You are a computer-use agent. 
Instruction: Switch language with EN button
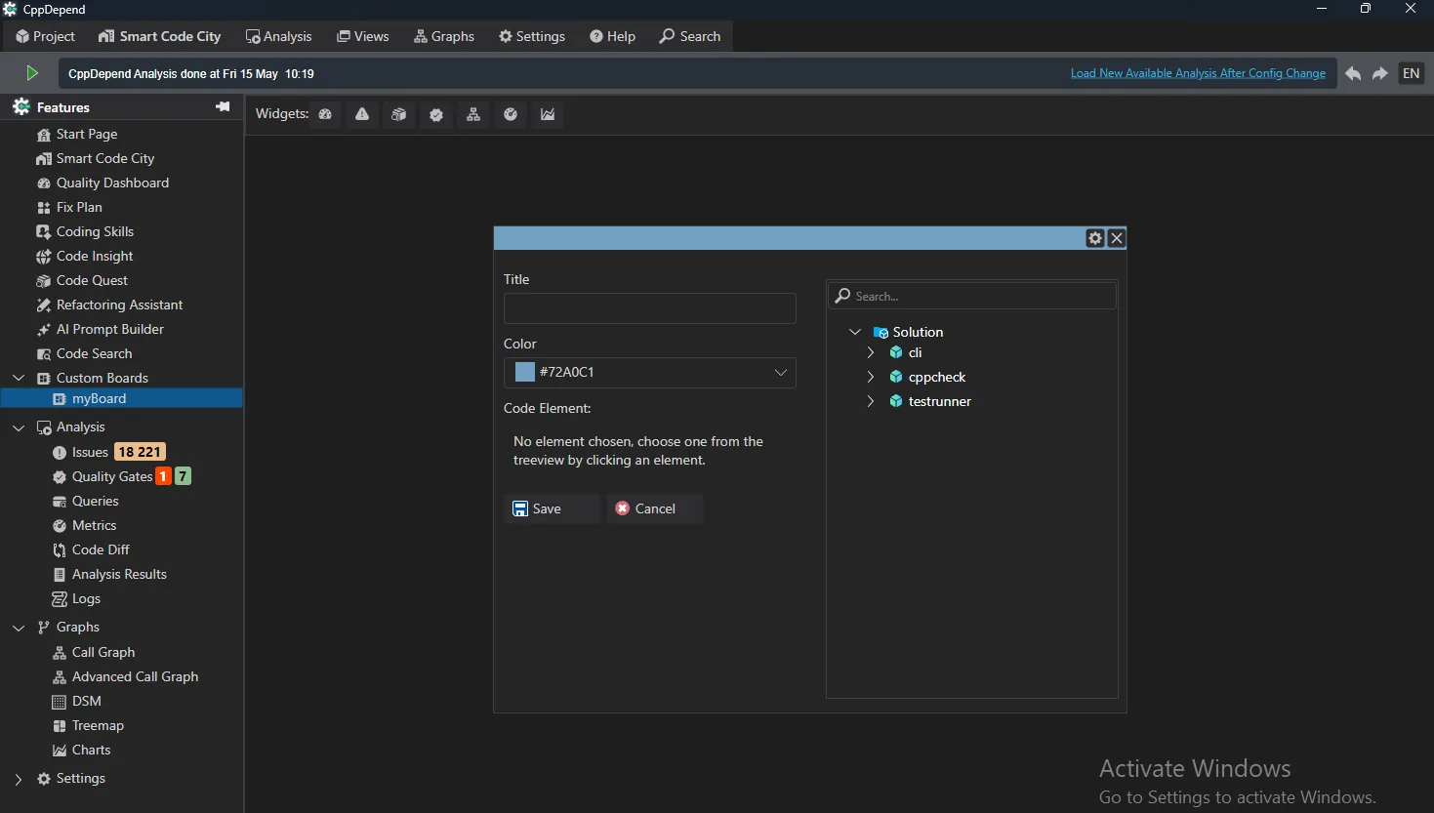pos(1412,73)
